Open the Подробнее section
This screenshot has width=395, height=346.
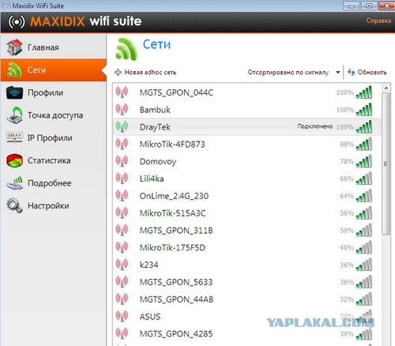53,183
